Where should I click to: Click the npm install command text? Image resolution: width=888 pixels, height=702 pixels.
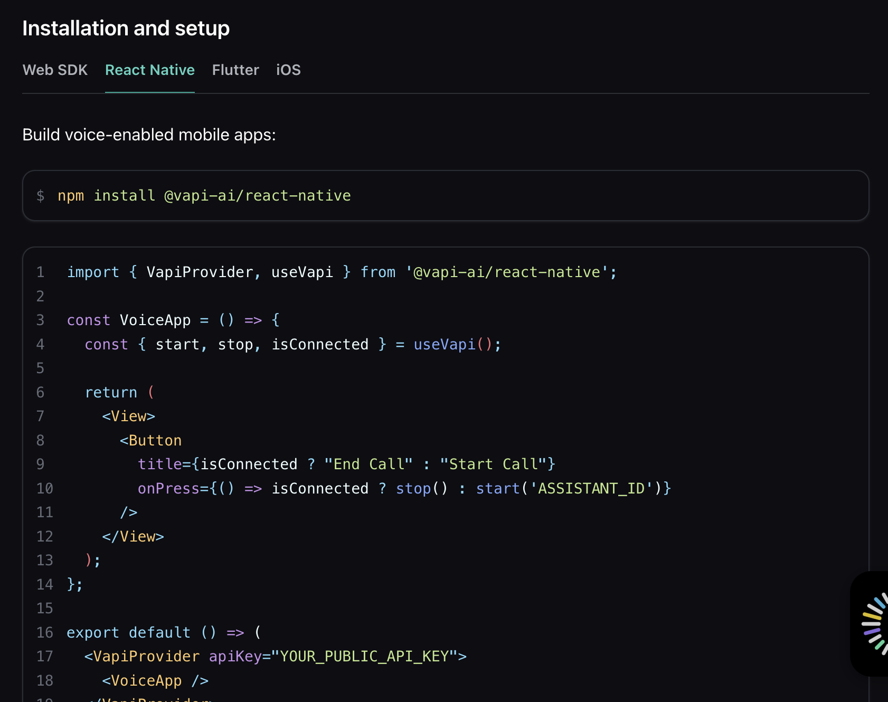204,195
